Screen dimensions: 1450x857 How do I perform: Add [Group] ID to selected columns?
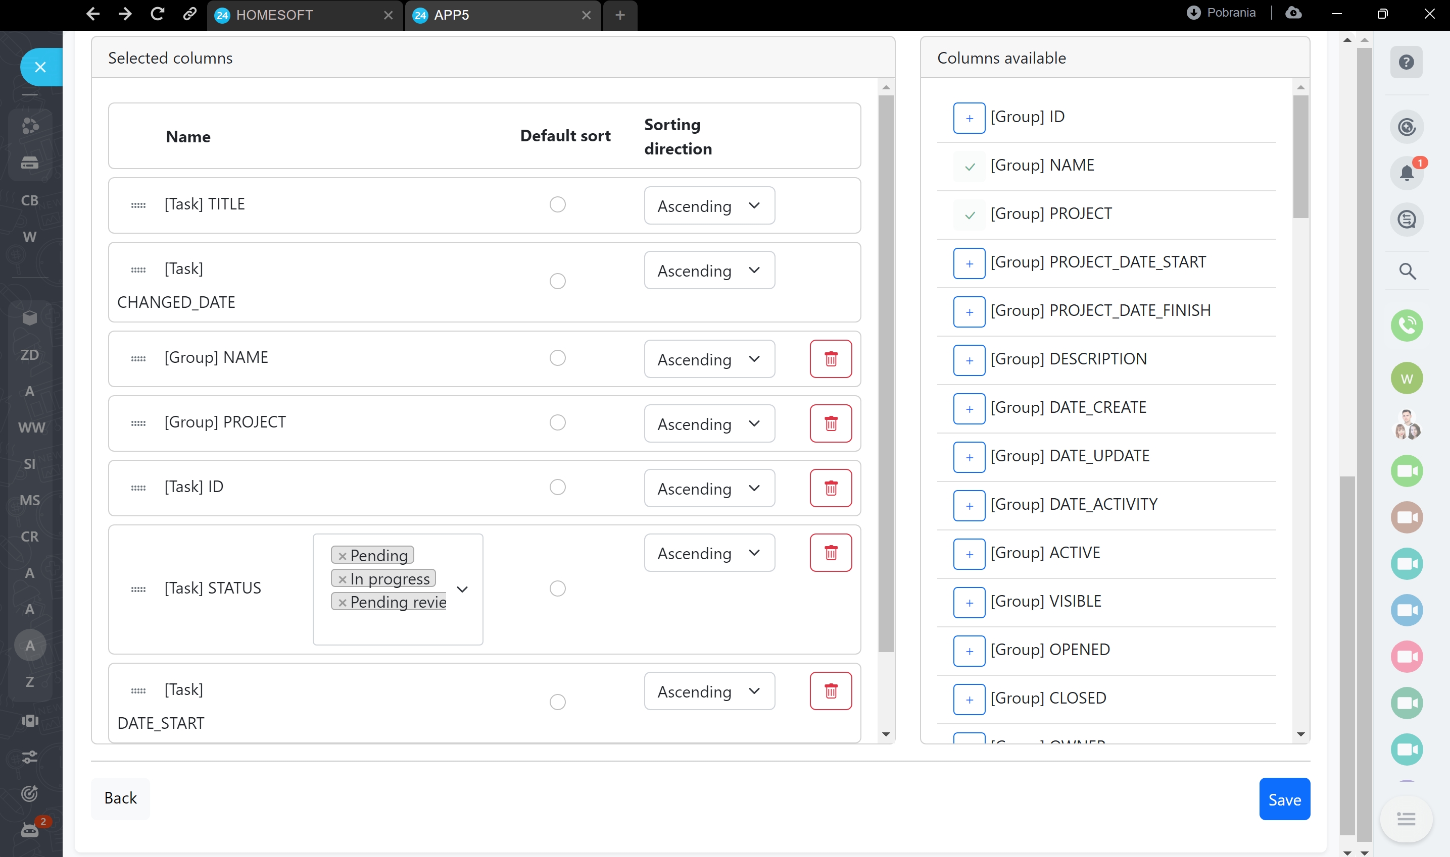[969, 118]
